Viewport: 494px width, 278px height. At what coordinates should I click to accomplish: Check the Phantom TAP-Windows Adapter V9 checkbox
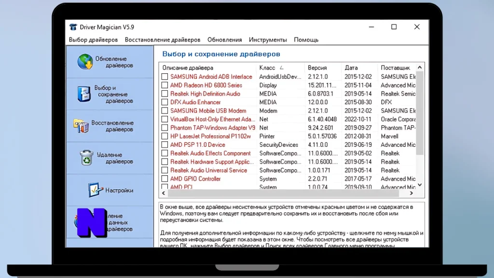click(x=165, y=127)
